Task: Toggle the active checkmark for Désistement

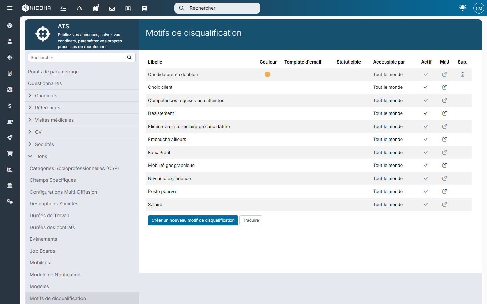Action: 426,113
